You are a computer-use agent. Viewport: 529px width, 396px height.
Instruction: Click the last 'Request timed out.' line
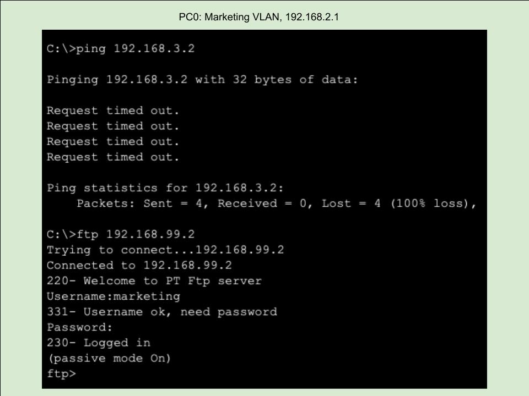113,157
